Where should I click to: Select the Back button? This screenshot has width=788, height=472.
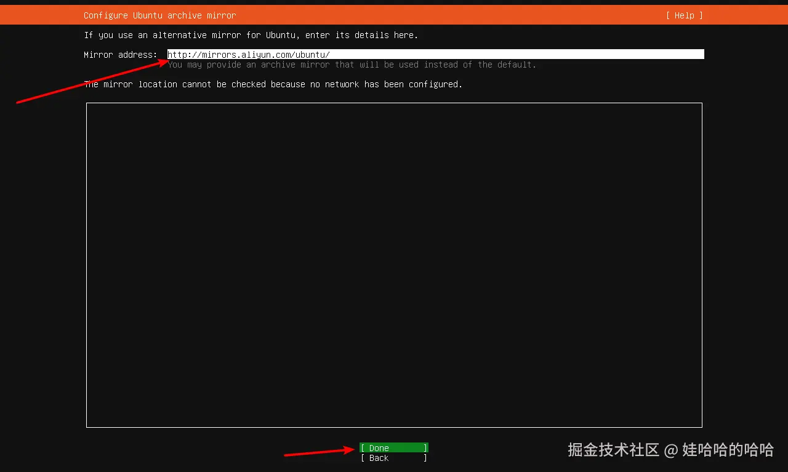click(x=394, y=458)
